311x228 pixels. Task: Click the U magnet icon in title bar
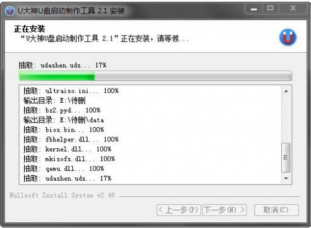pyautogui.click(x=9, y=11)
